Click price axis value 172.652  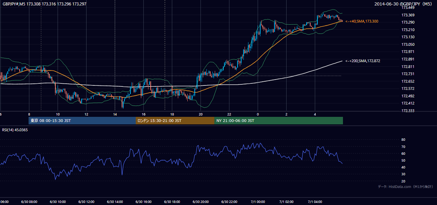(x=408, y=81)
